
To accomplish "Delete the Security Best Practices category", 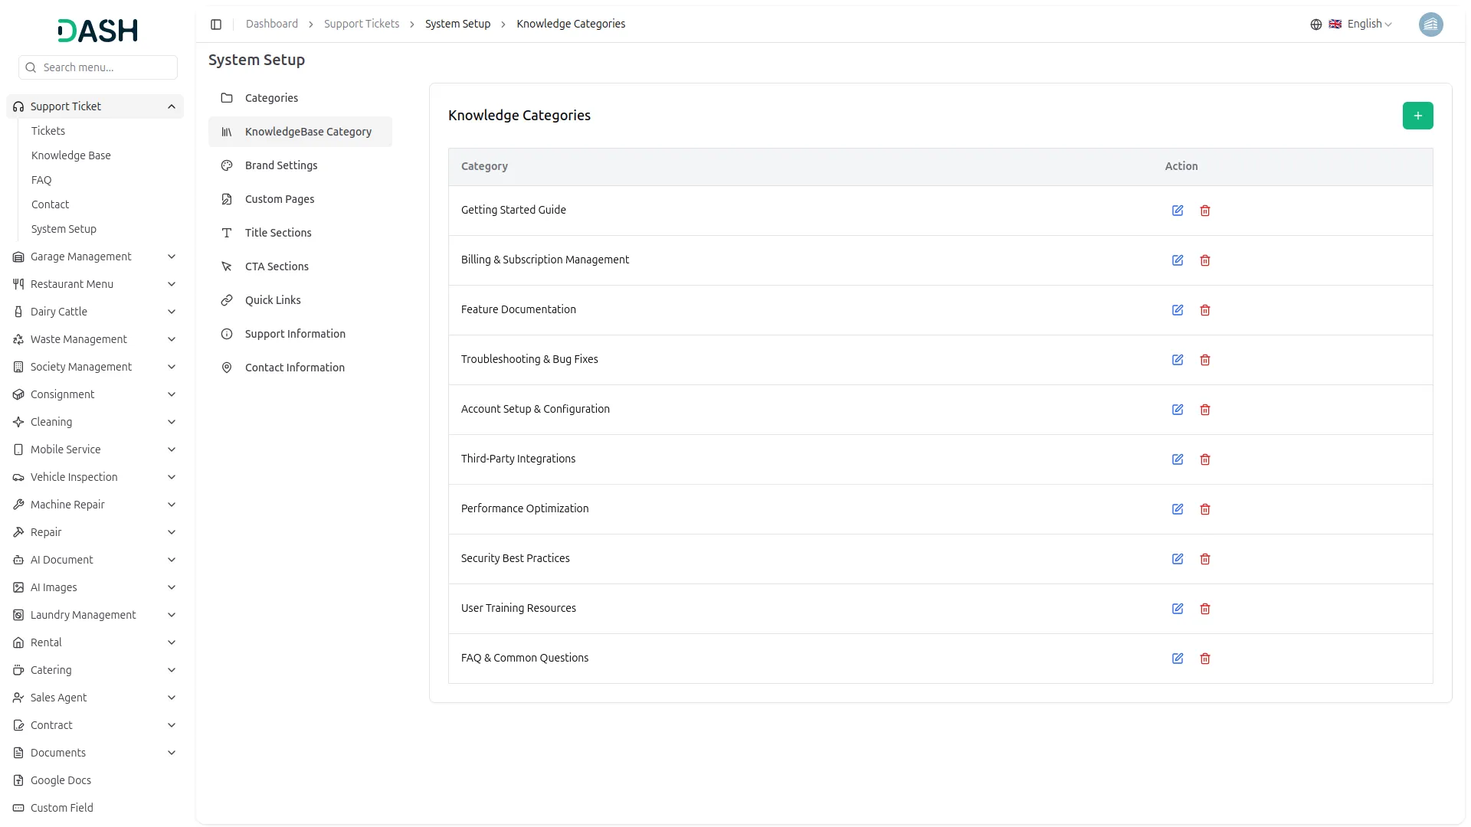I will 1205,559.
